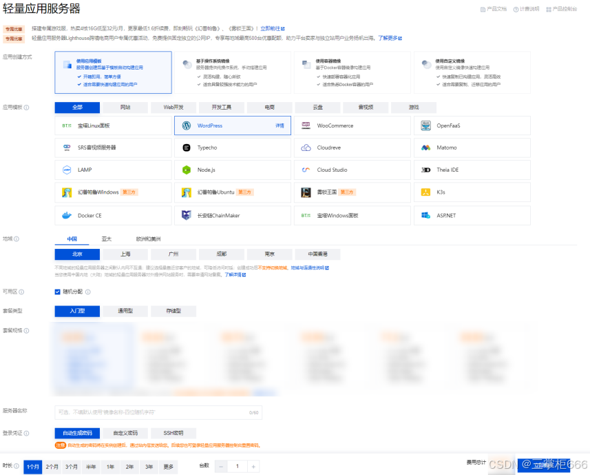Select the 宝塔Windows面板 icon
The image size is (590, 475).
[x=306, y=216]
